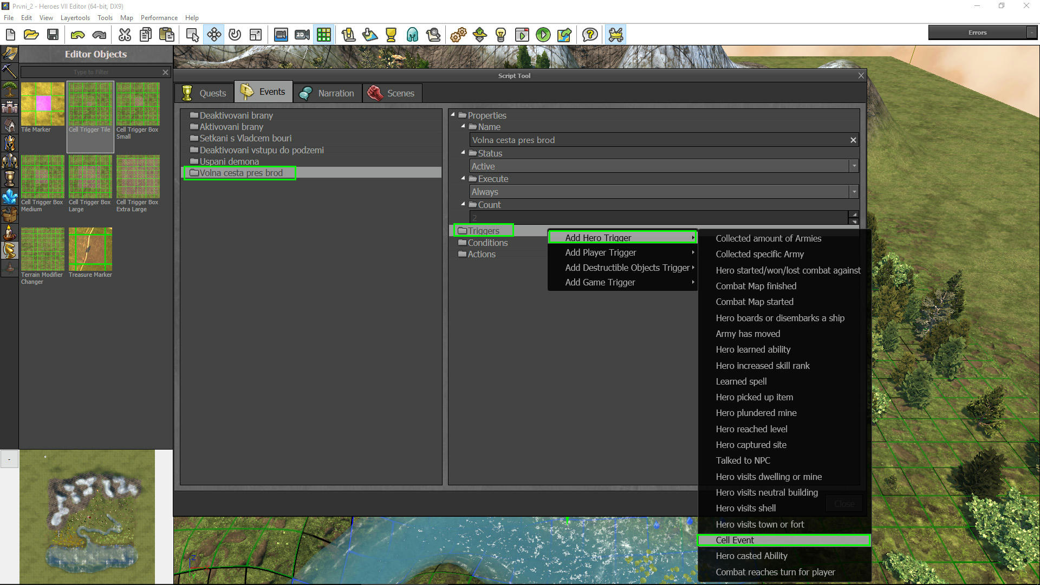Choose Add Game Trigger submenu
Viewport: 1040px width, 585px height.
click(622, 282)
